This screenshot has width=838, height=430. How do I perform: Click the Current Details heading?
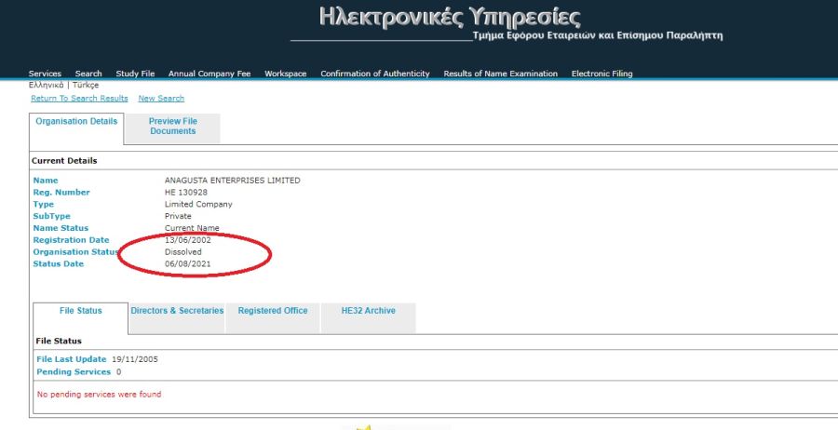64,161
